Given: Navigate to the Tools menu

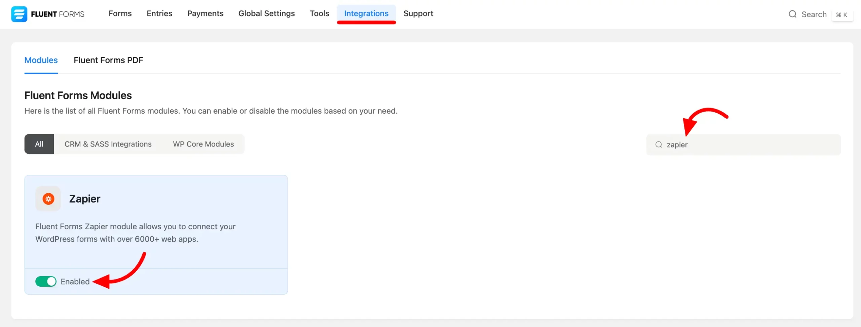Looking at the screenshot, I should pyautogui.click(x=319, y=13).
